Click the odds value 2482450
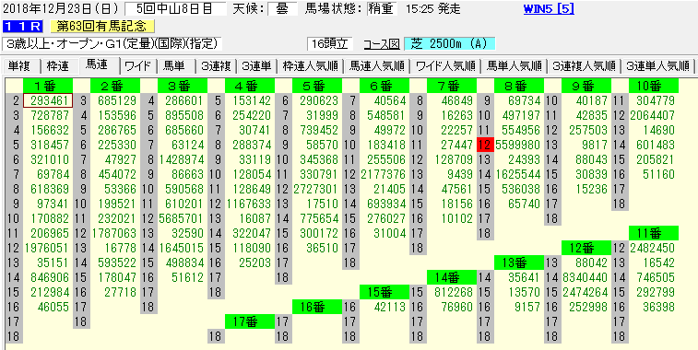Image resolution: width=698 pixels, height=350 pixels. (x=652, y=248)
